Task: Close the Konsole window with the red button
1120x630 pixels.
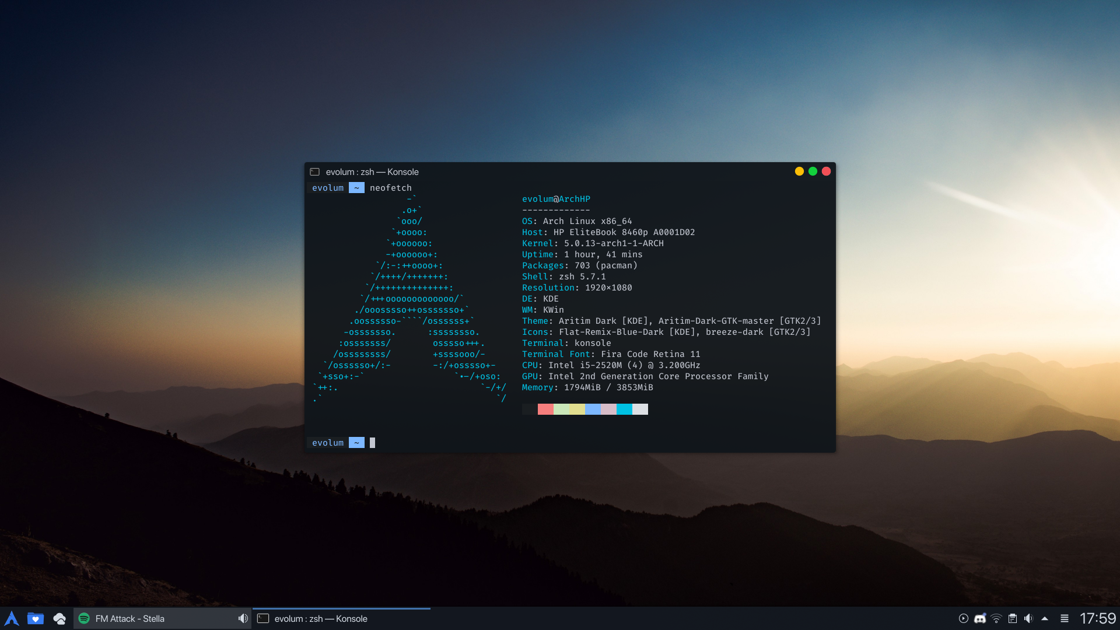Action: pos(826,171)
